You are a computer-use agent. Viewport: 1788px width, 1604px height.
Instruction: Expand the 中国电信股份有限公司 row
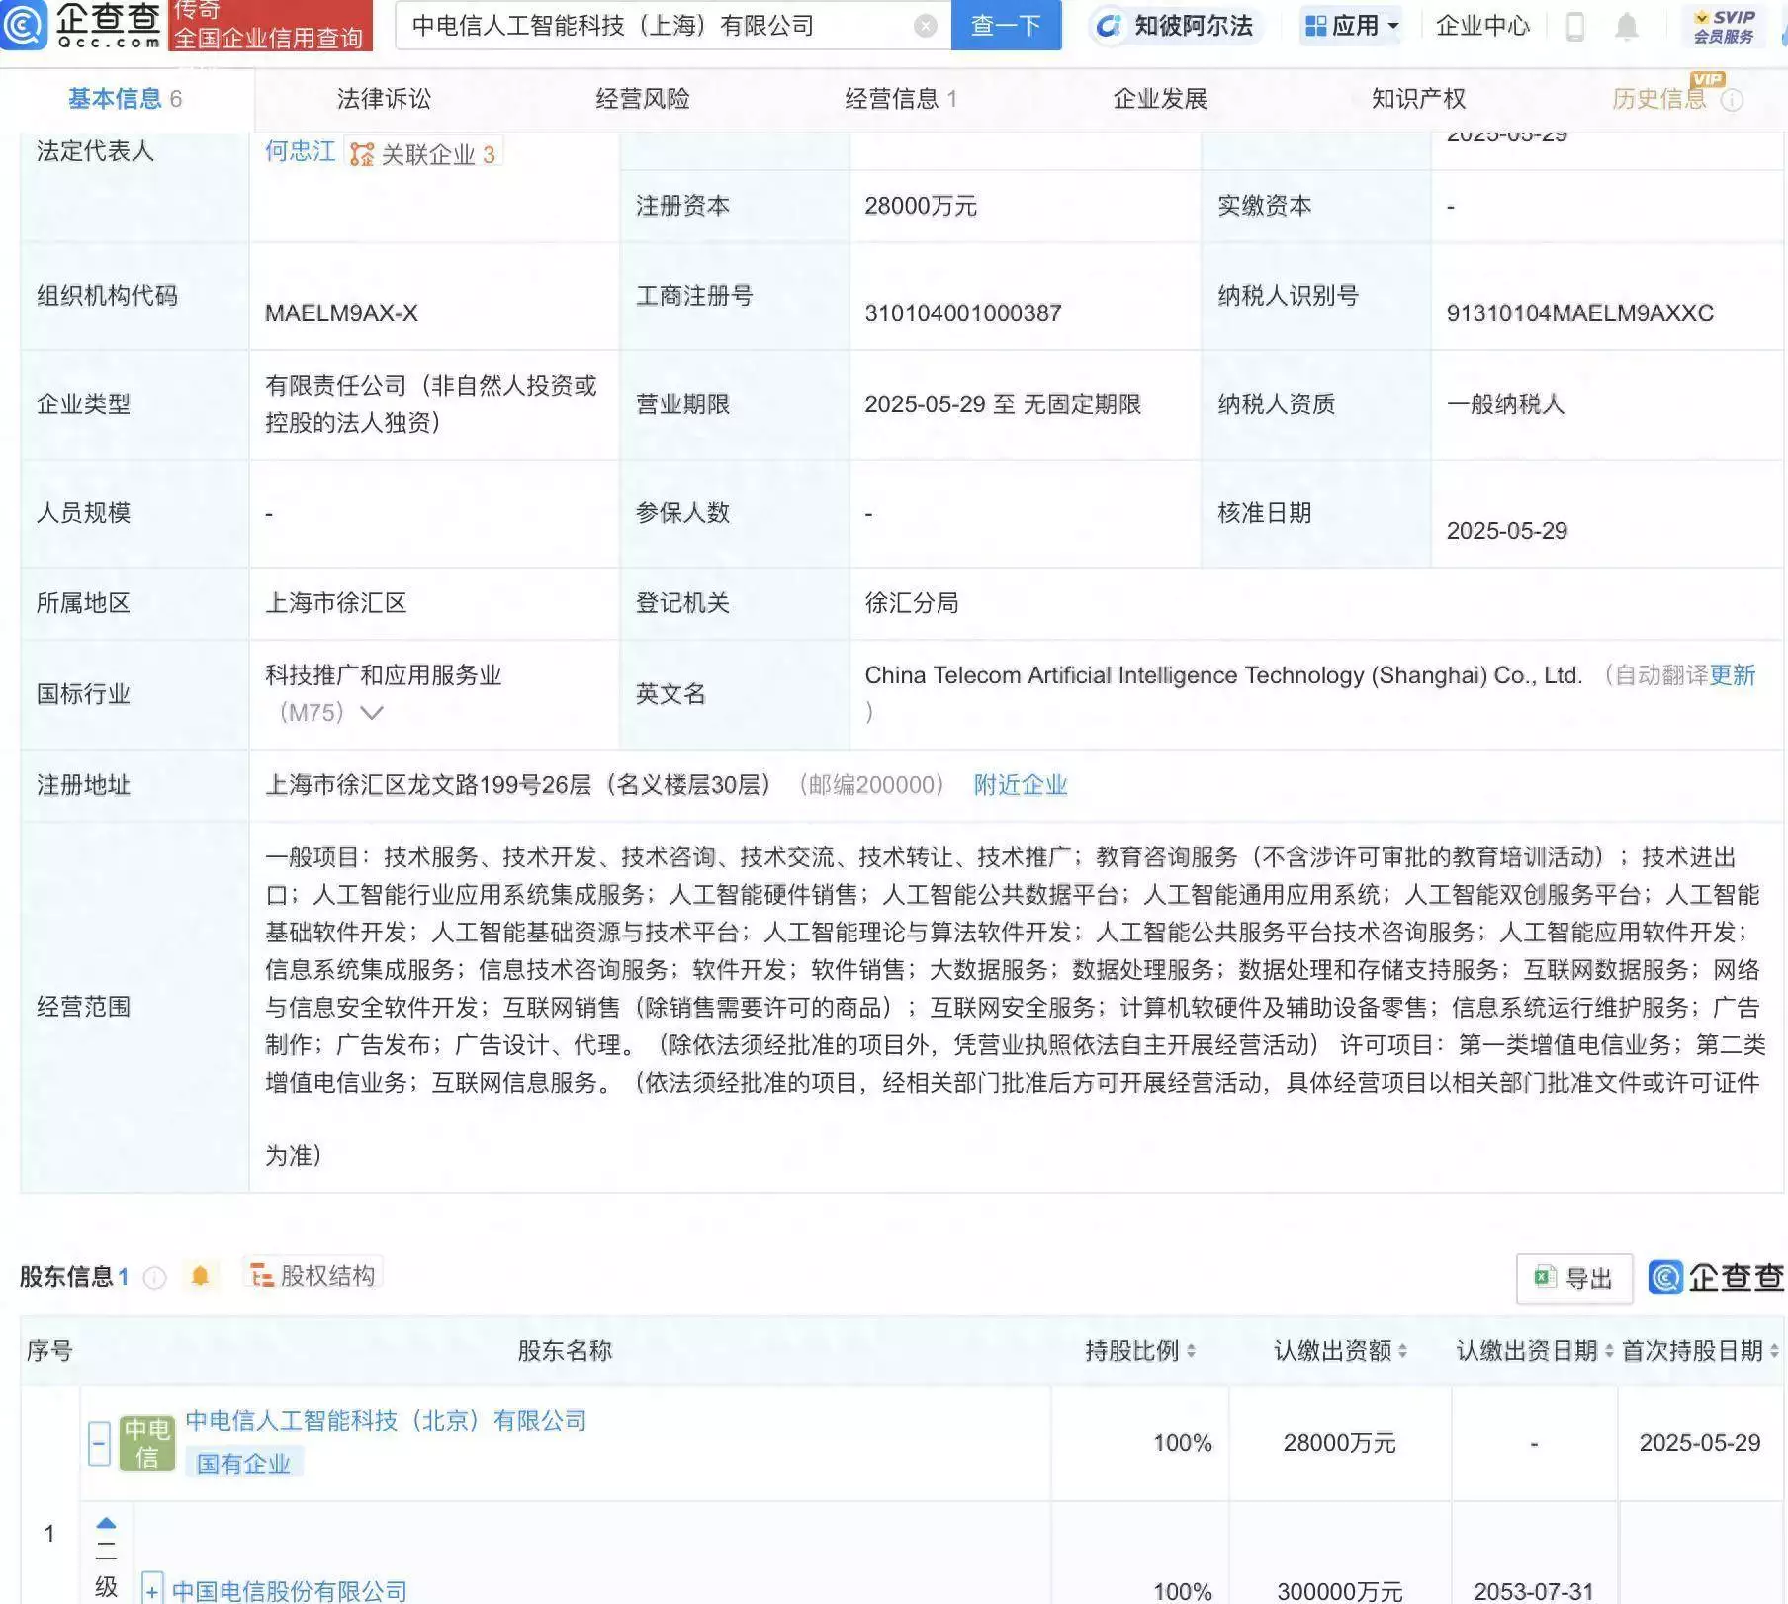151,1590
